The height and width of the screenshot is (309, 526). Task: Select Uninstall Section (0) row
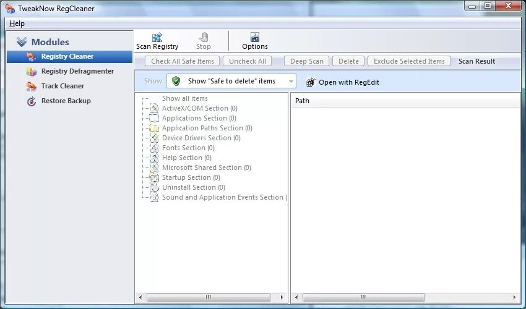[194, 187]
